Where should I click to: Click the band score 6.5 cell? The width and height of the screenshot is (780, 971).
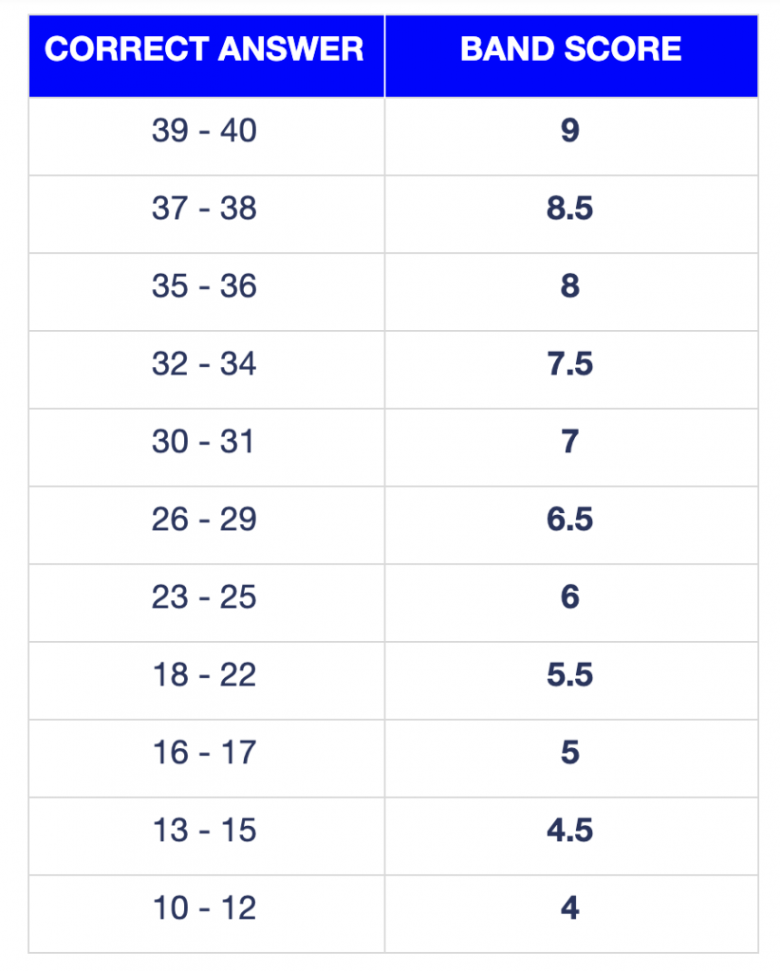pyautogui.click(x=571, y=525)
